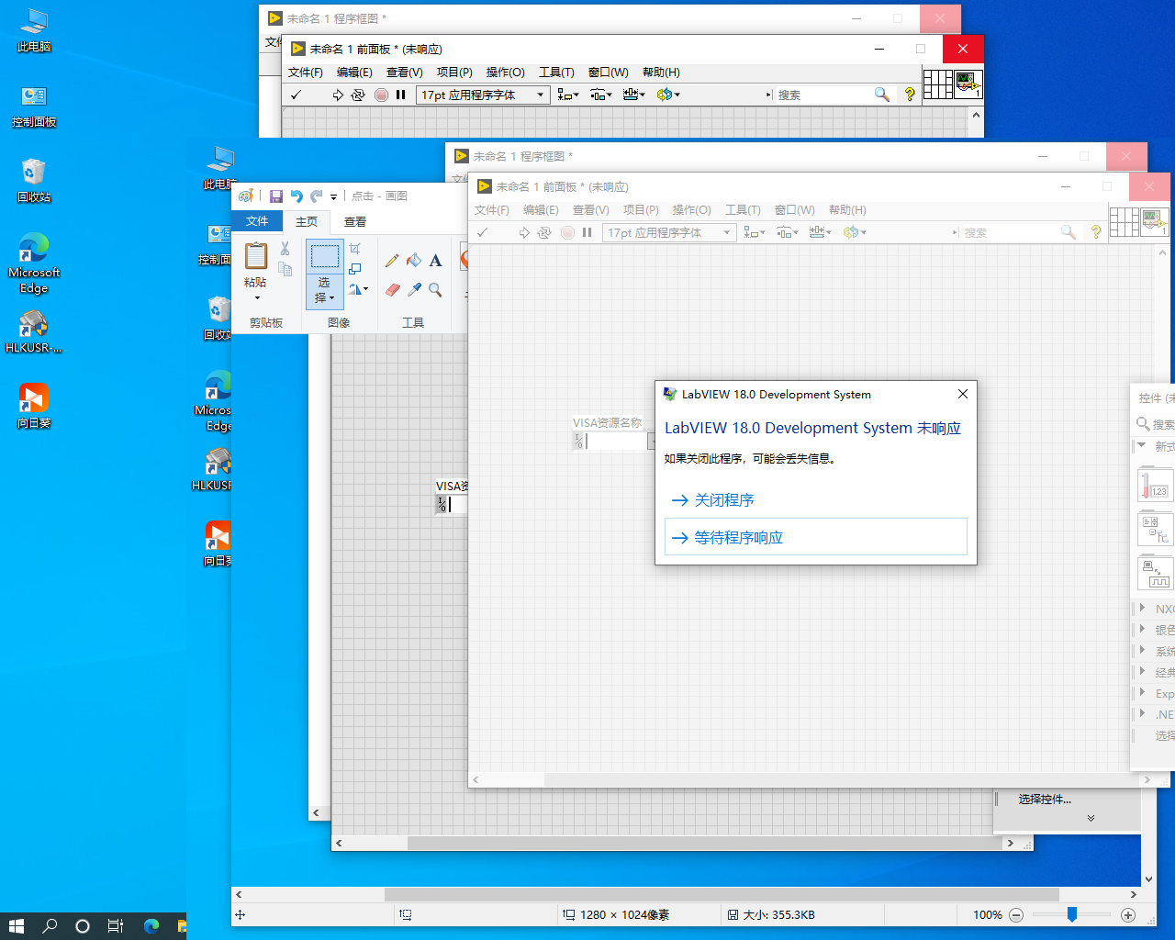Click Windows Start button
This screenshot has width=1175, height=940.
click(16, 926)
